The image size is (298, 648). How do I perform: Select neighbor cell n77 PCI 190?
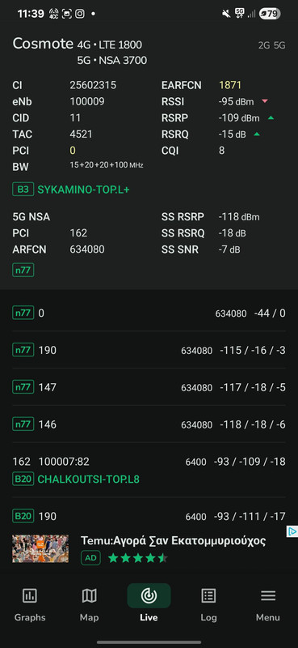(x=149, y=351)
